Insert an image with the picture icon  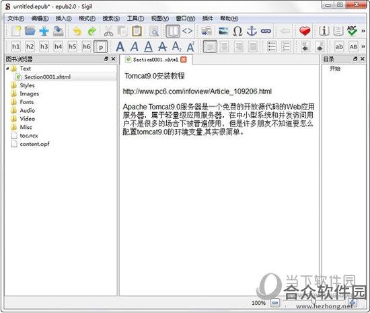223,31
